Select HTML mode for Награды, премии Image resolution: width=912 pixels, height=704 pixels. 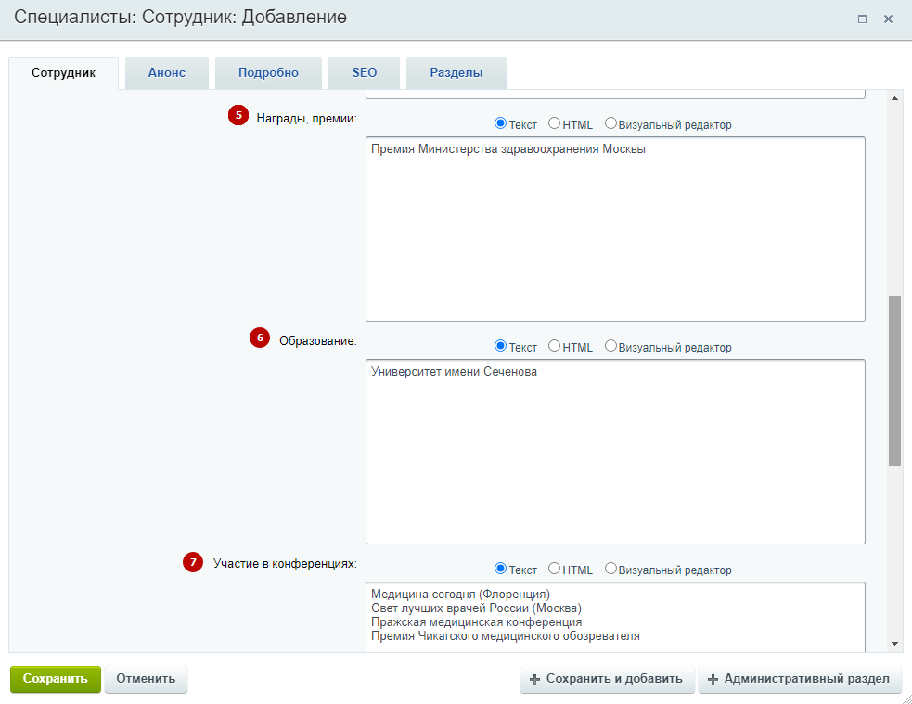click(x=554, y=123)
